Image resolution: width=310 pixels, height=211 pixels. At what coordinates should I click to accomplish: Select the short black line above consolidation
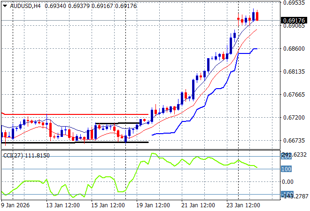pos(117,123)
